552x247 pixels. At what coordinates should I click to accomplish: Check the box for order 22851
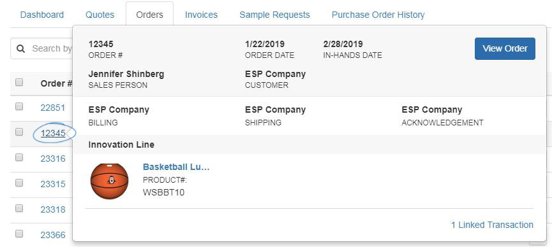point(19,106)
